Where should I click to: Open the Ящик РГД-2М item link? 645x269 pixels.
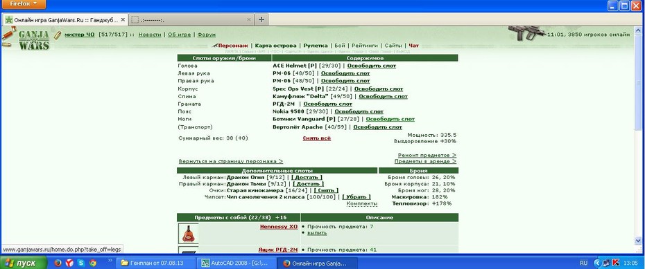tap(277, 250)
